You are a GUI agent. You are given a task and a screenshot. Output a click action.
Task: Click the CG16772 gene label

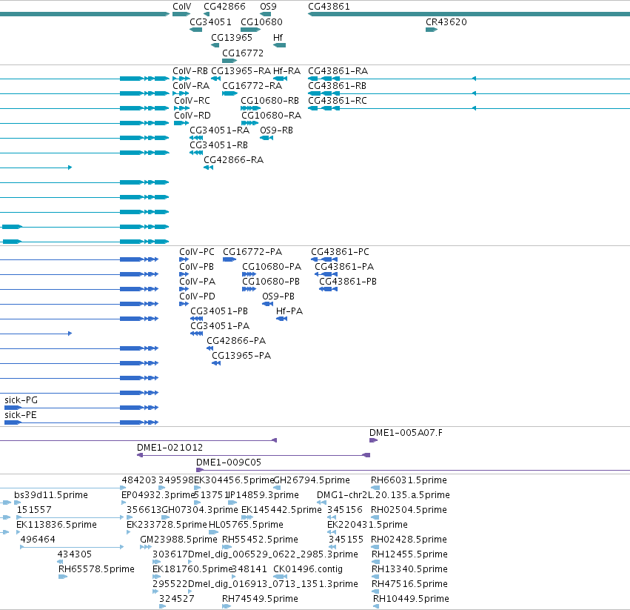243,53
